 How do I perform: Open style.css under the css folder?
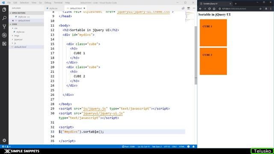20,32
